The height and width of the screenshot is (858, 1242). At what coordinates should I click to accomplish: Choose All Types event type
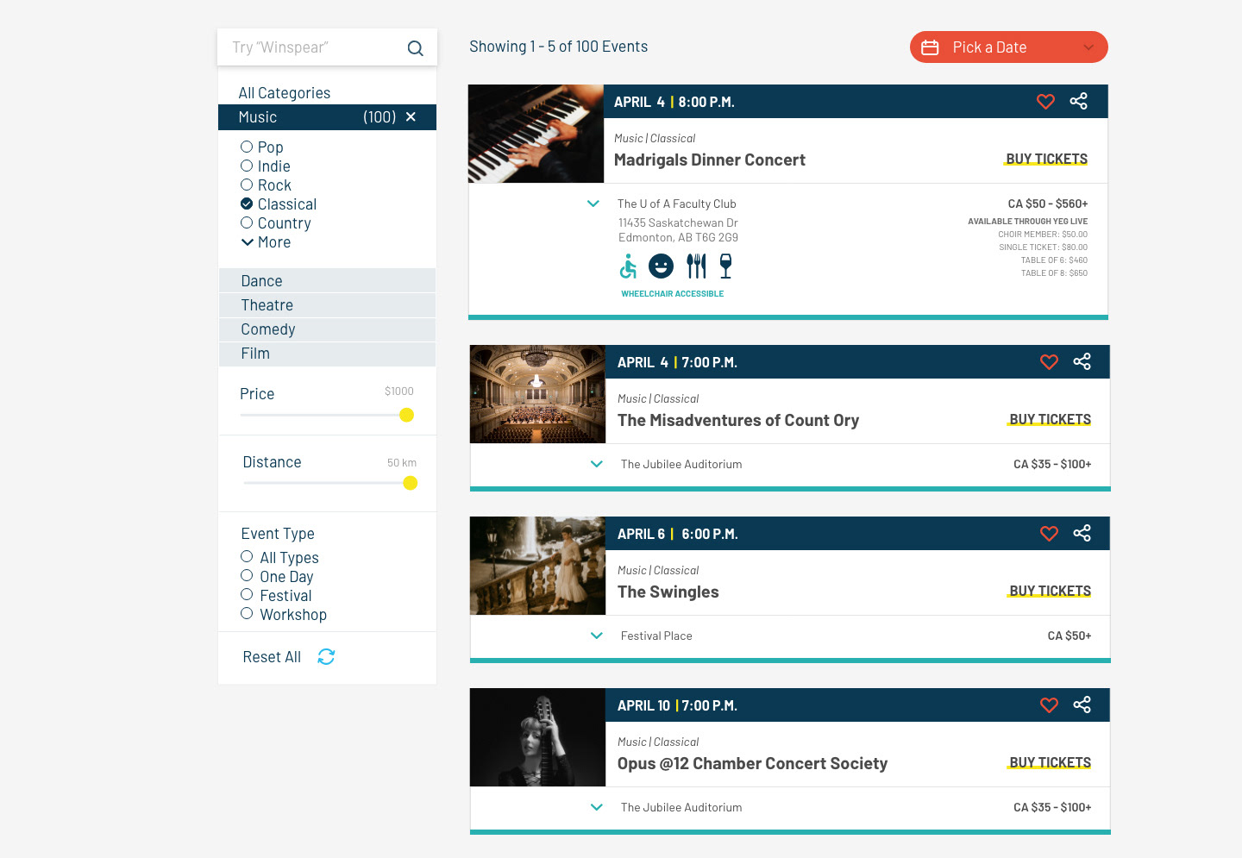click(x=247, y=557)
